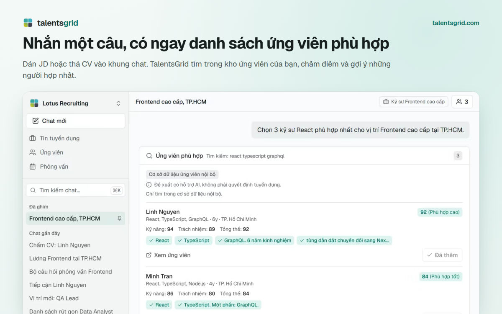The width and height of the screenshot is (502, 314).
Task: Click the user message about 3 kỹ sư React
Action: point(360,130)
